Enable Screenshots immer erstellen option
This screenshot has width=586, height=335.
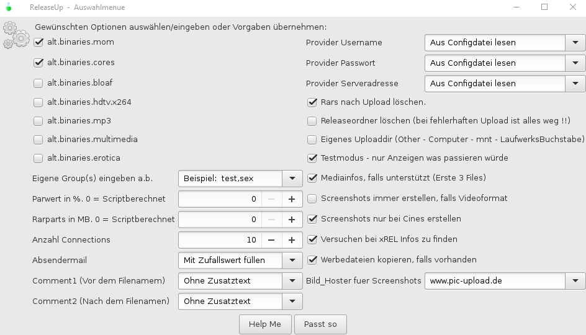pyautogui.click(x=312, y=199)
